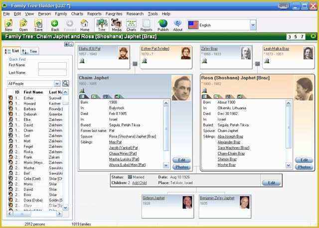Click the Last Name input field
Screen dimensions: 319x228
[52, 73]
